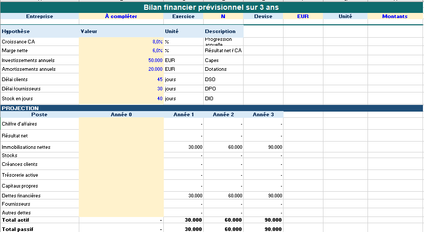Click the 'Trésorerie active' row label
This screenshot has width=424, height=232.
[39, 175]
